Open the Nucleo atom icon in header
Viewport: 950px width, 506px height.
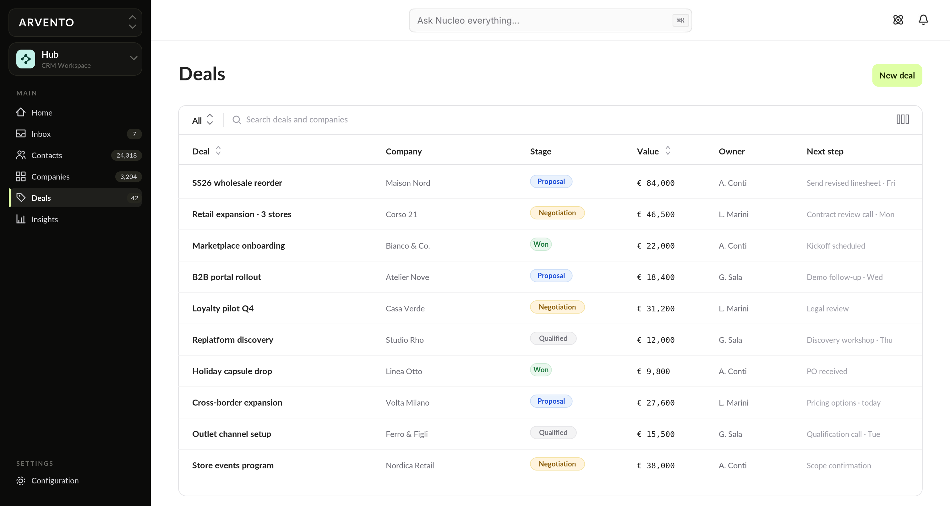898,20
